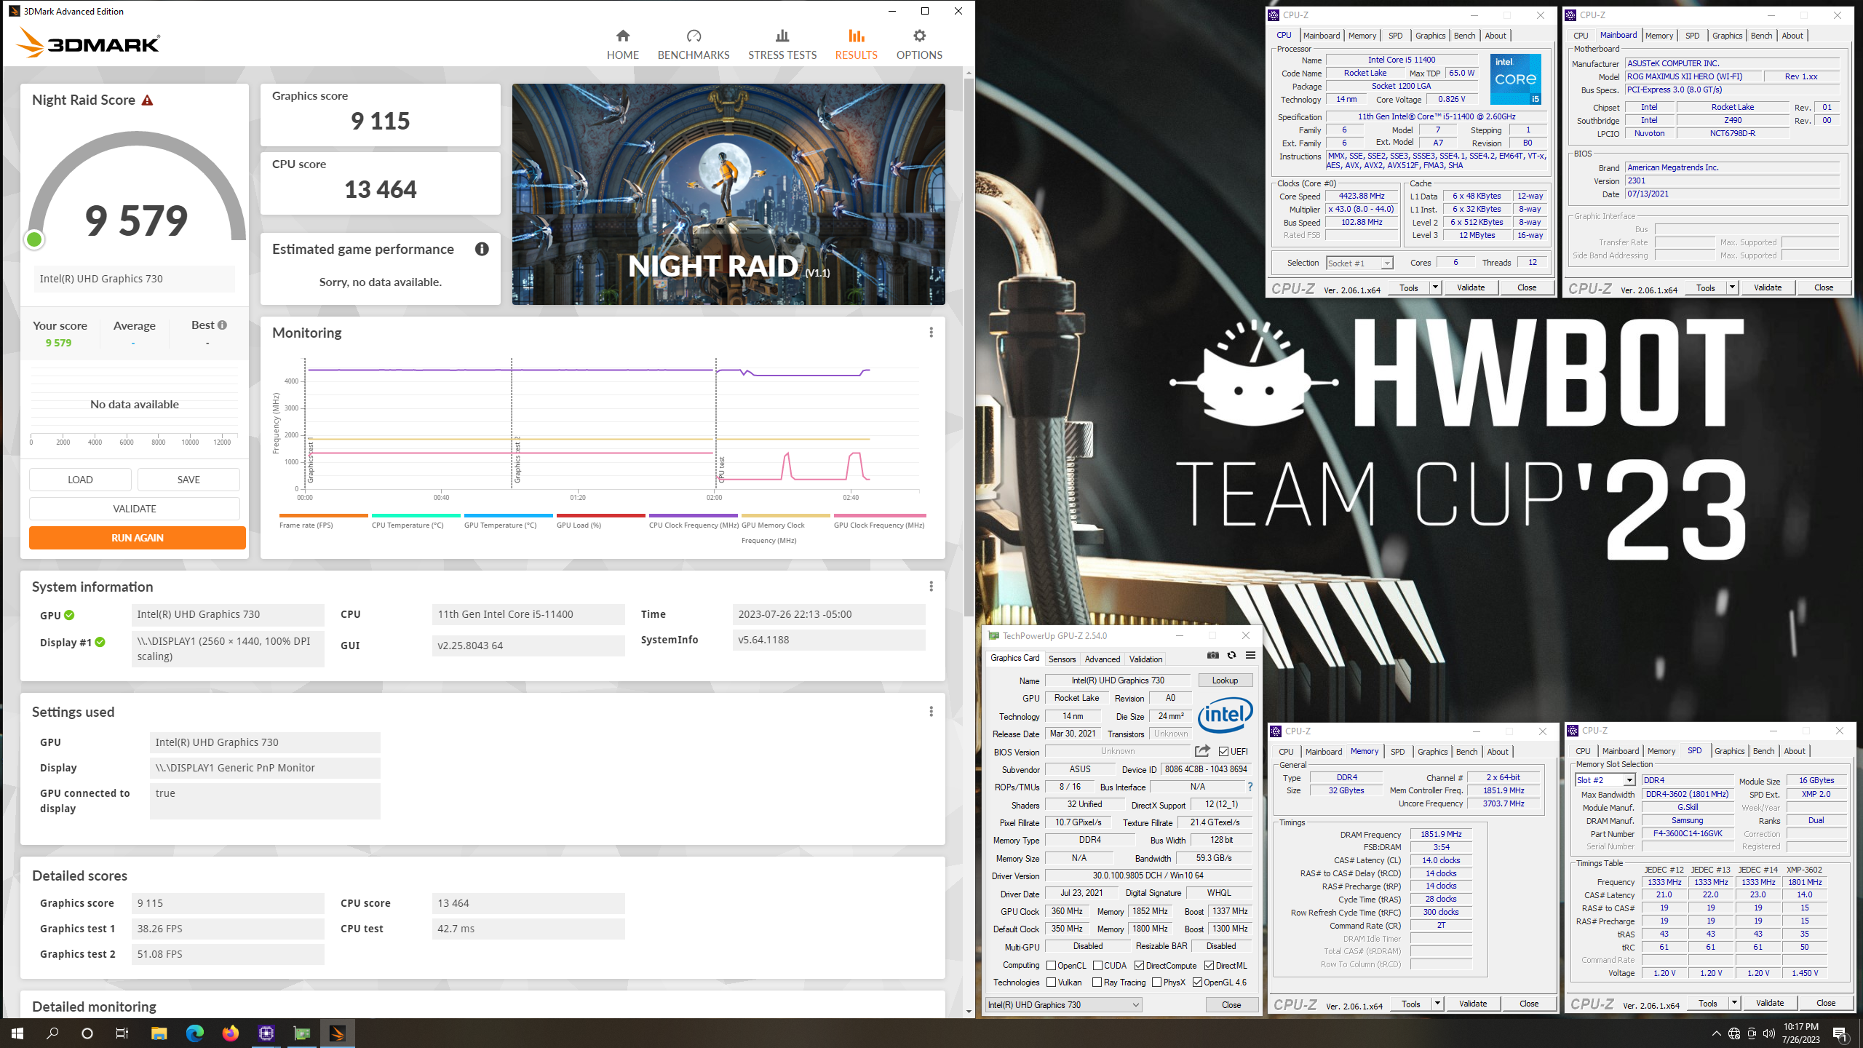Open Tools arrow in CPU-Z SPD window
Image resolution: width=1863 pixels, height=1048 pixels.
click(x=1734, y=1003)
